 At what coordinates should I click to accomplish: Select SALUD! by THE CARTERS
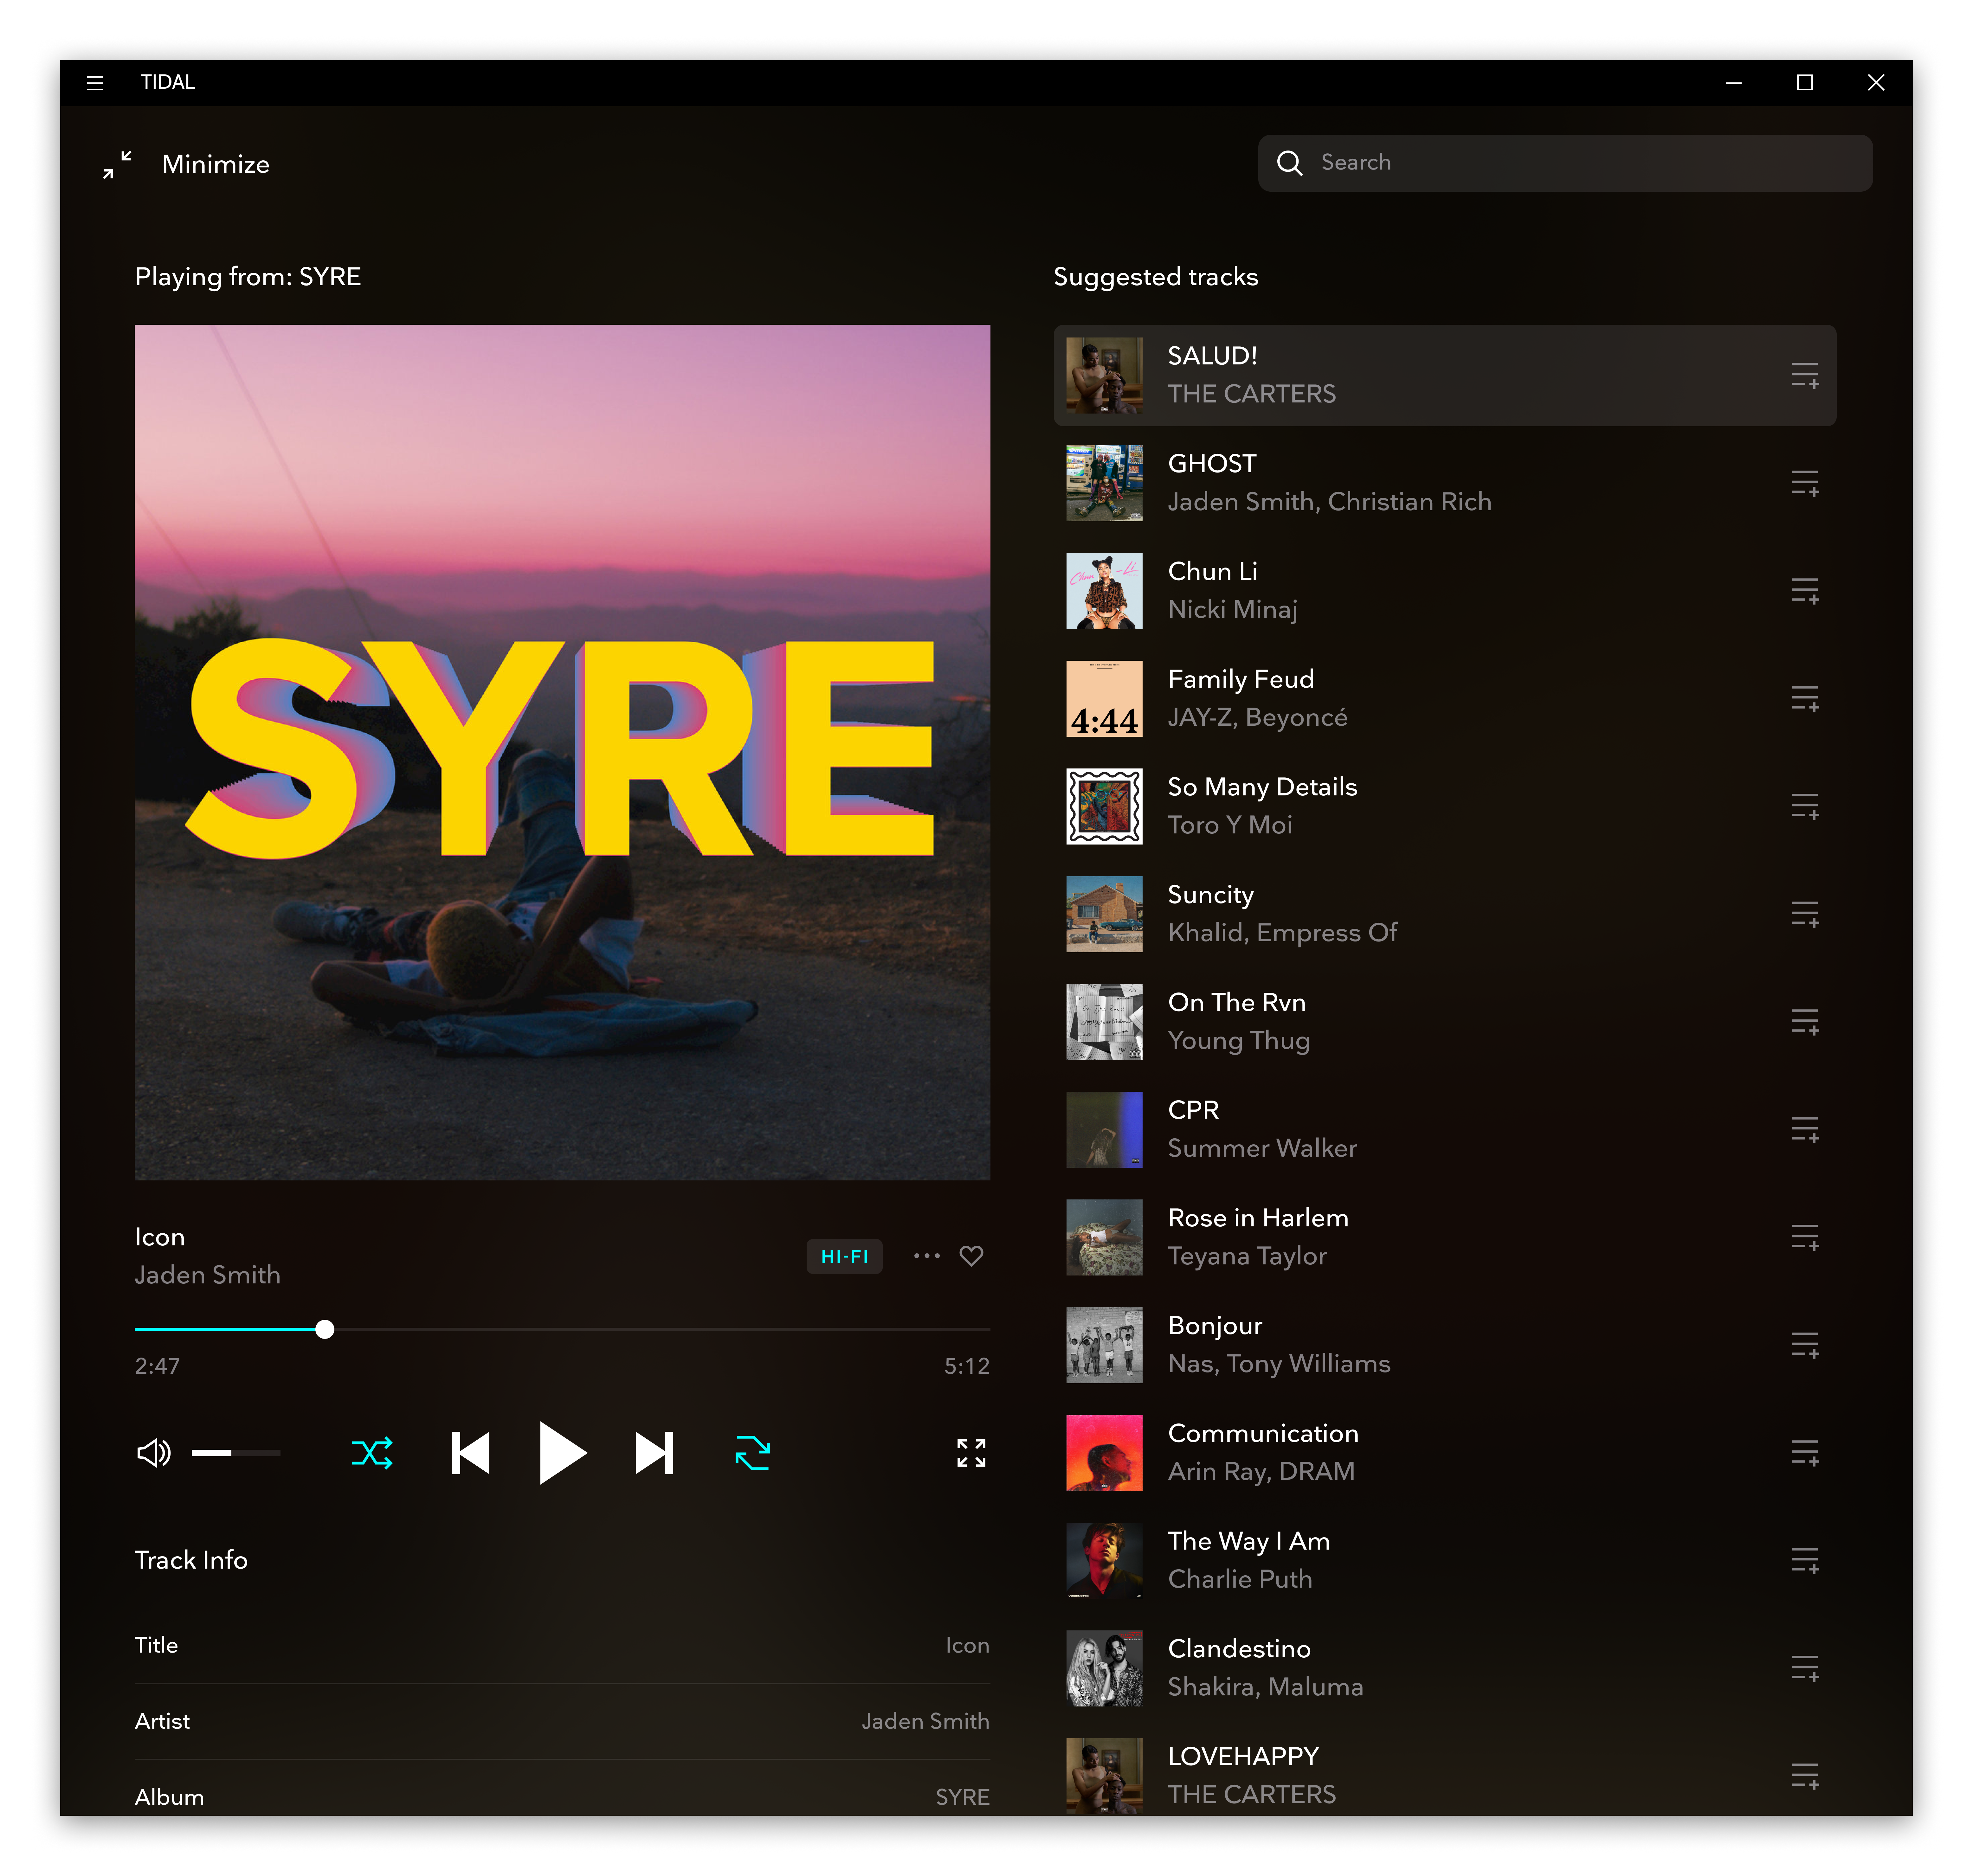1400,375
